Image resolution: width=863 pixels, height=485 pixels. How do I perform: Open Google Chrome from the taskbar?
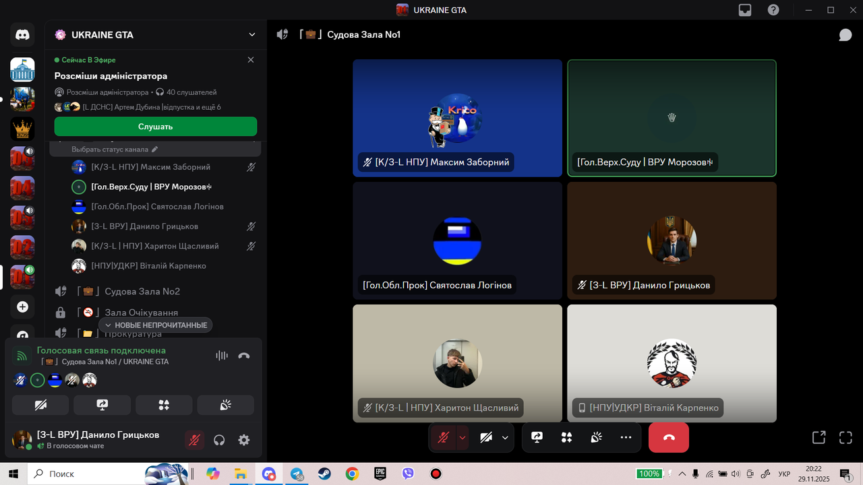click(x=352, y=474)
